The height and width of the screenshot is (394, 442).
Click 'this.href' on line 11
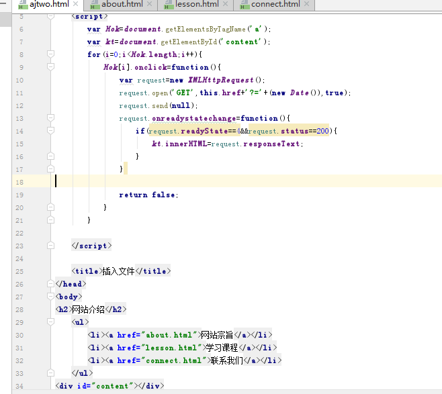tap(220, 93)
